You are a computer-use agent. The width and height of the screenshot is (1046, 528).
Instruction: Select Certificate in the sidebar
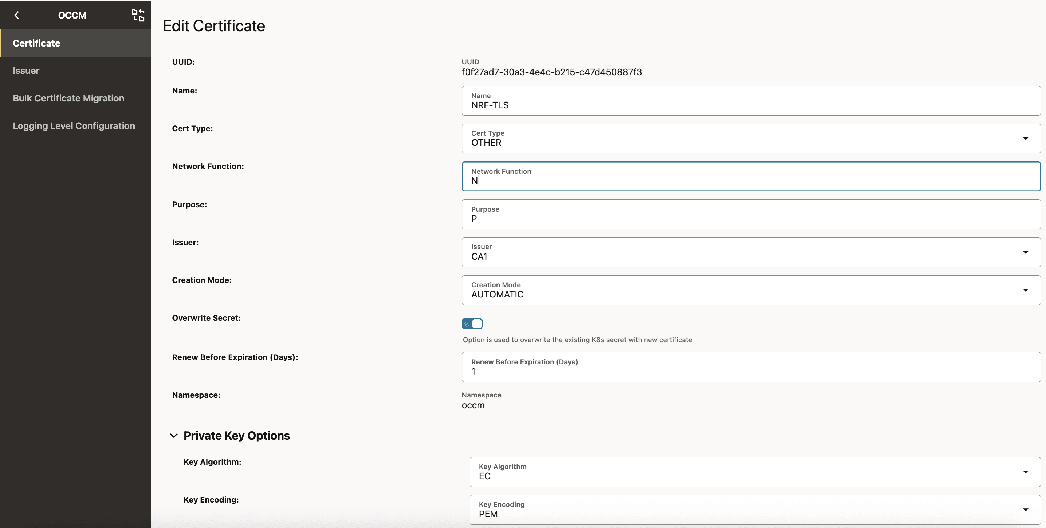click(36, 43)
